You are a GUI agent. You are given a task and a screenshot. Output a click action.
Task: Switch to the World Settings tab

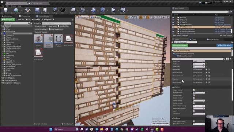(x=213, y=40)
